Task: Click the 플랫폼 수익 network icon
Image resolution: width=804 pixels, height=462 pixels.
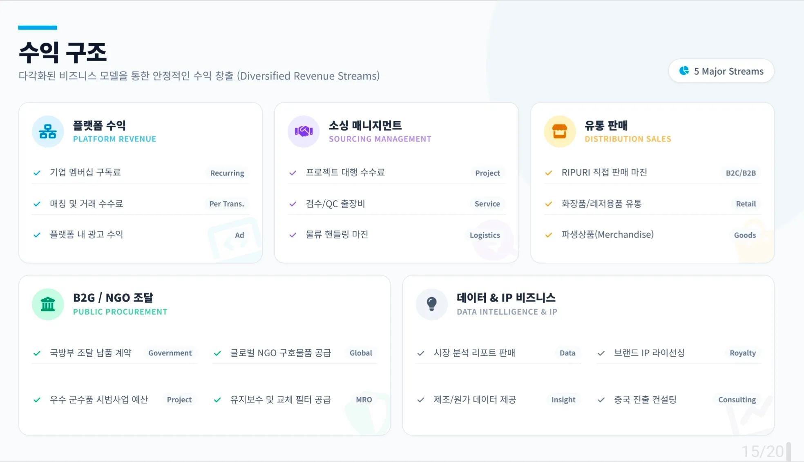Action: coord(48,131)
